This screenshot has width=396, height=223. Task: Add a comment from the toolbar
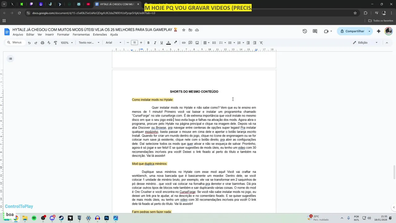pyautogui.click(x=191, y=43)
